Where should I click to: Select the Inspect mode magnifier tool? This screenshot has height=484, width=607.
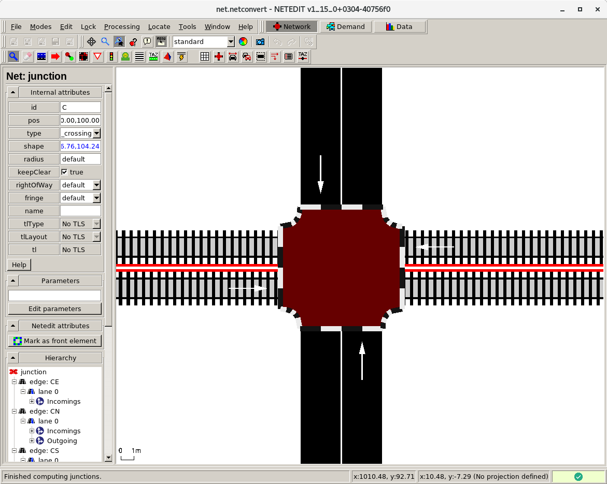pos(13,57)
